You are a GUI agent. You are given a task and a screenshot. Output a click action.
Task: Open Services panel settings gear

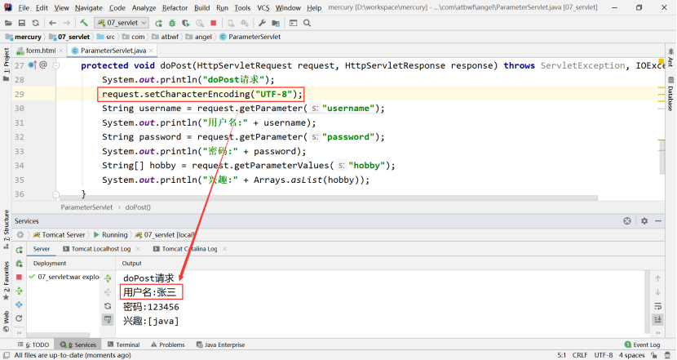pos(644,221)
